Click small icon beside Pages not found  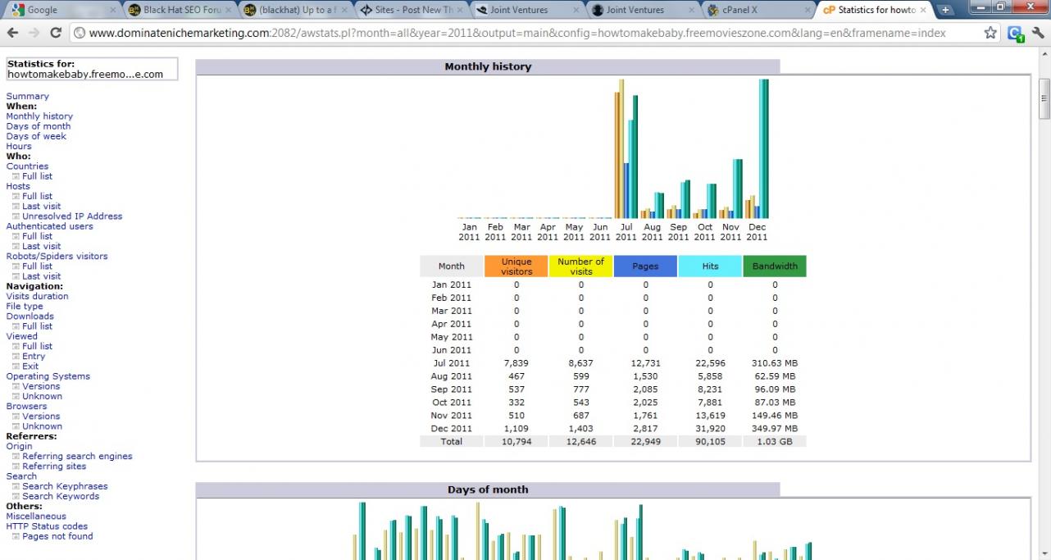[16, 536]
